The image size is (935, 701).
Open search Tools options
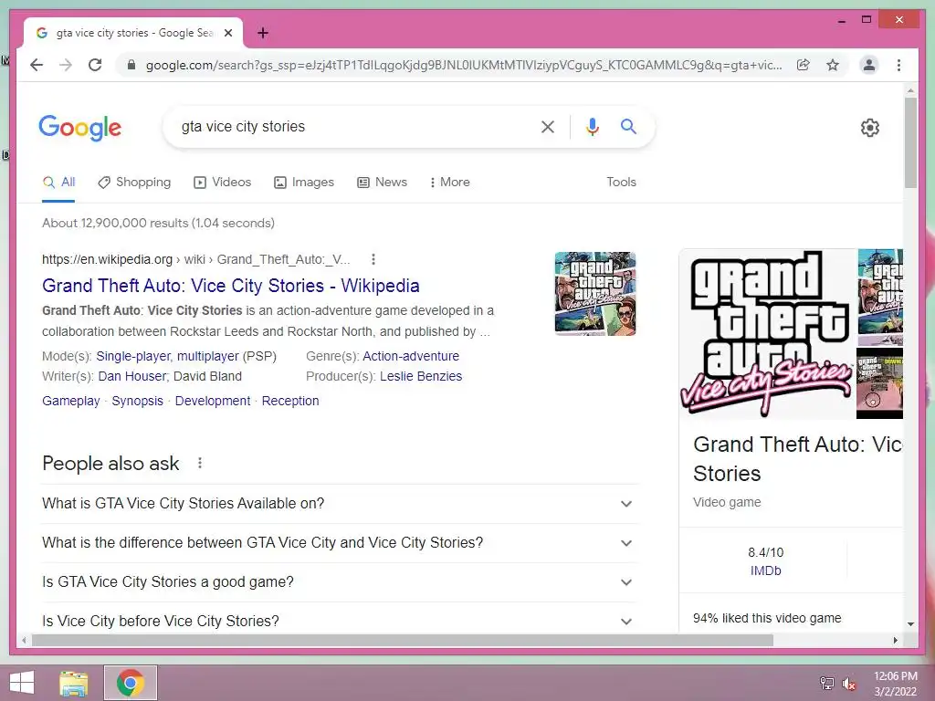tap(621, 183)
